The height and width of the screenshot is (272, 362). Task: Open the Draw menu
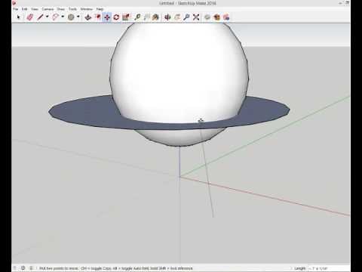click(61, 9)
